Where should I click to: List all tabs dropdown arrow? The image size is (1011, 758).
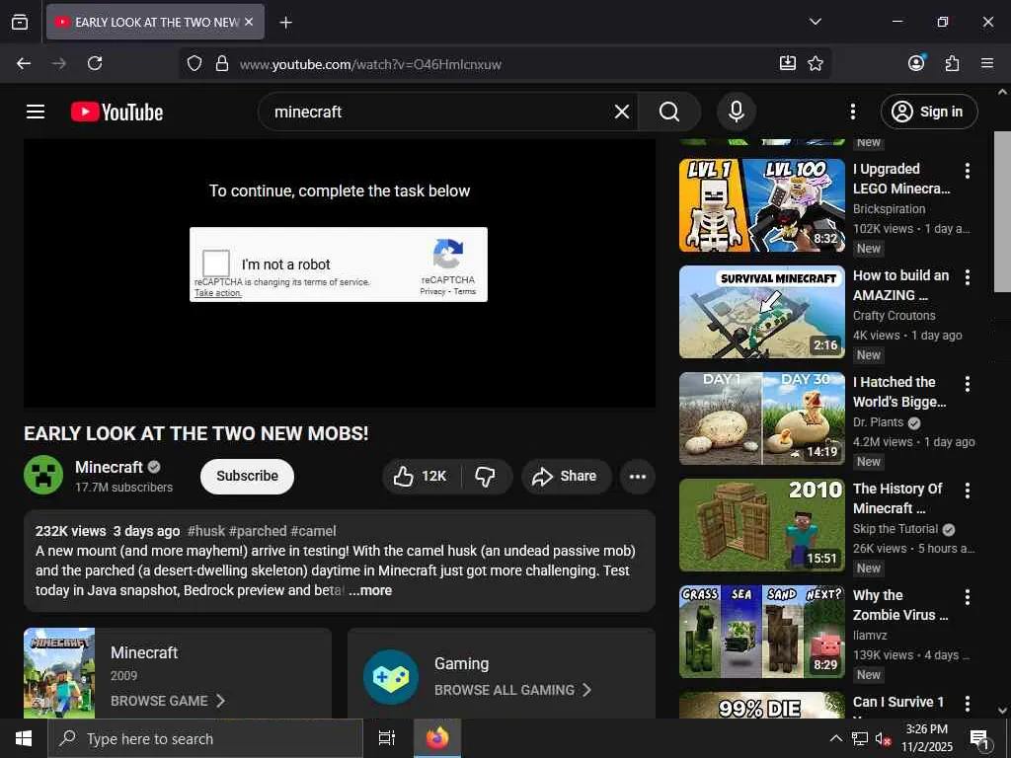tap(815, 22)
